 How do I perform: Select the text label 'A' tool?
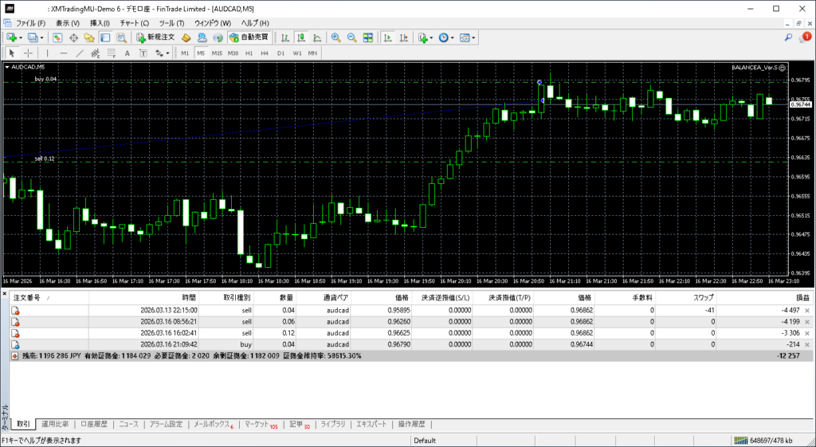(x=127, y=53)
